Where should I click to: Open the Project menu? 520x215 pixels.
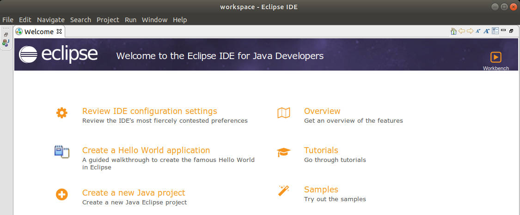tap(108, 20)
